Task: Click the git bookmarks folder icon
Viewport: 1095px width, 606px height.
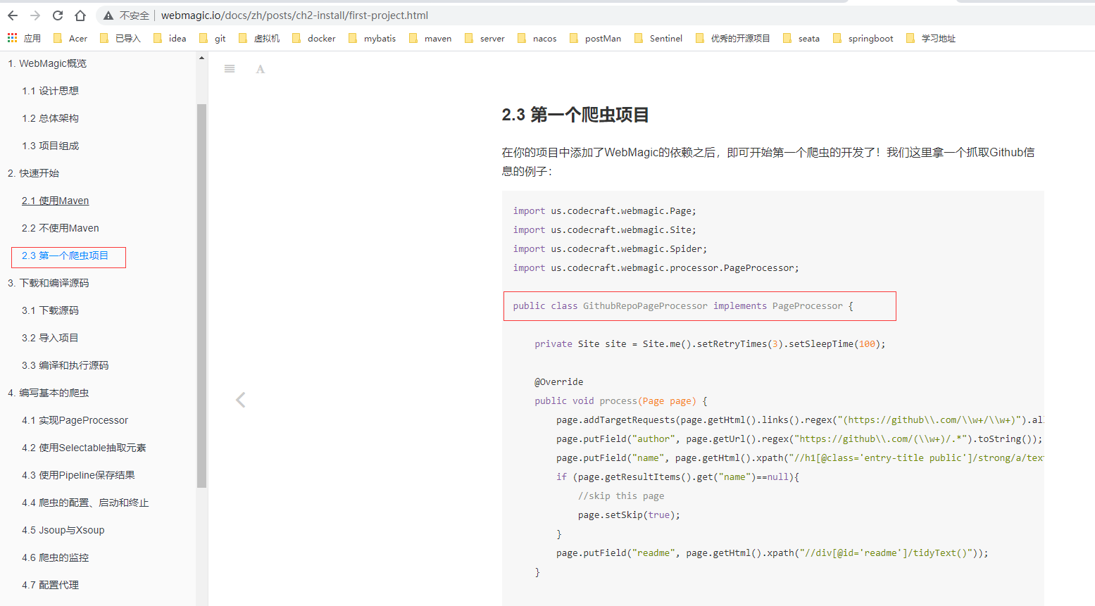Action: pyautogui.click(x=205, y=38)
